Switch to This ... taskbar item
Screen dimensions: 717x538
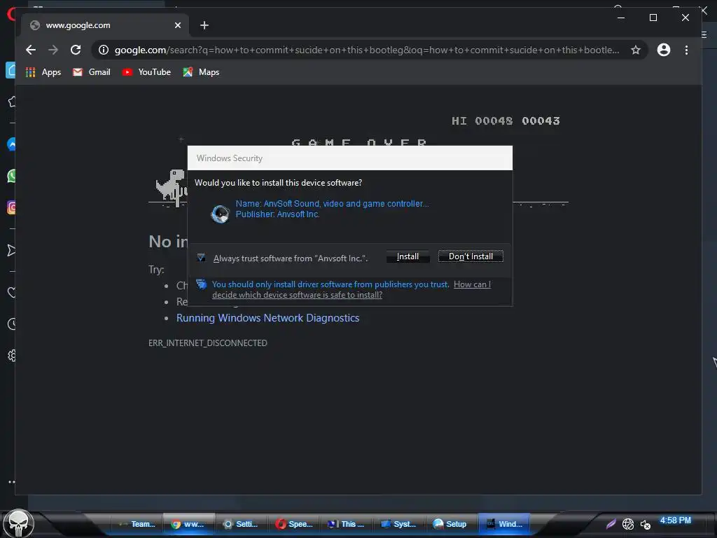coord(346,524)
